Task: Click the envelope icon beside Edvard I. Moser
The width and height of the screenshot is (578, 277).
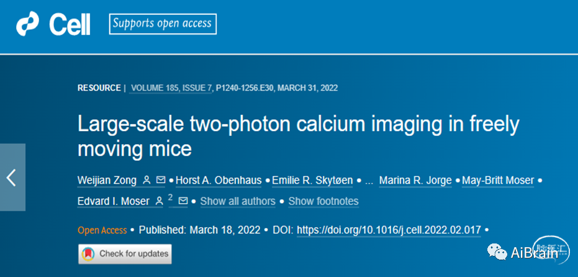Action: tap(183, 201)
